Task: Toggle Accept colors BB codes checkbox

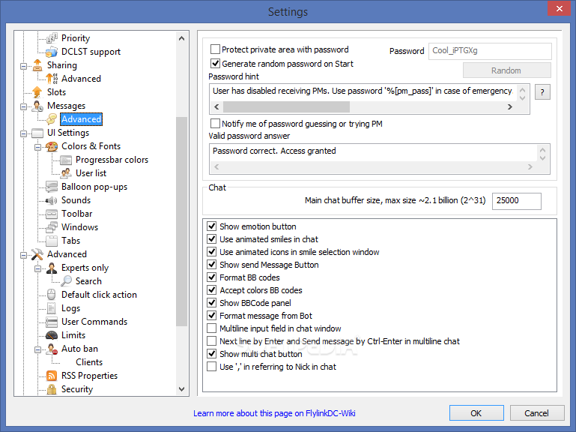Action: coord(211,290)
